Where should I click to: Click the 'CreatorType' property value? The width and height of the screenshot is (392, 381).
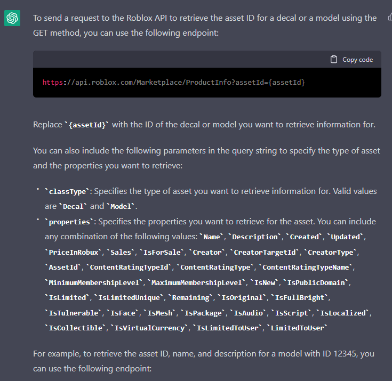pos(330,253)
